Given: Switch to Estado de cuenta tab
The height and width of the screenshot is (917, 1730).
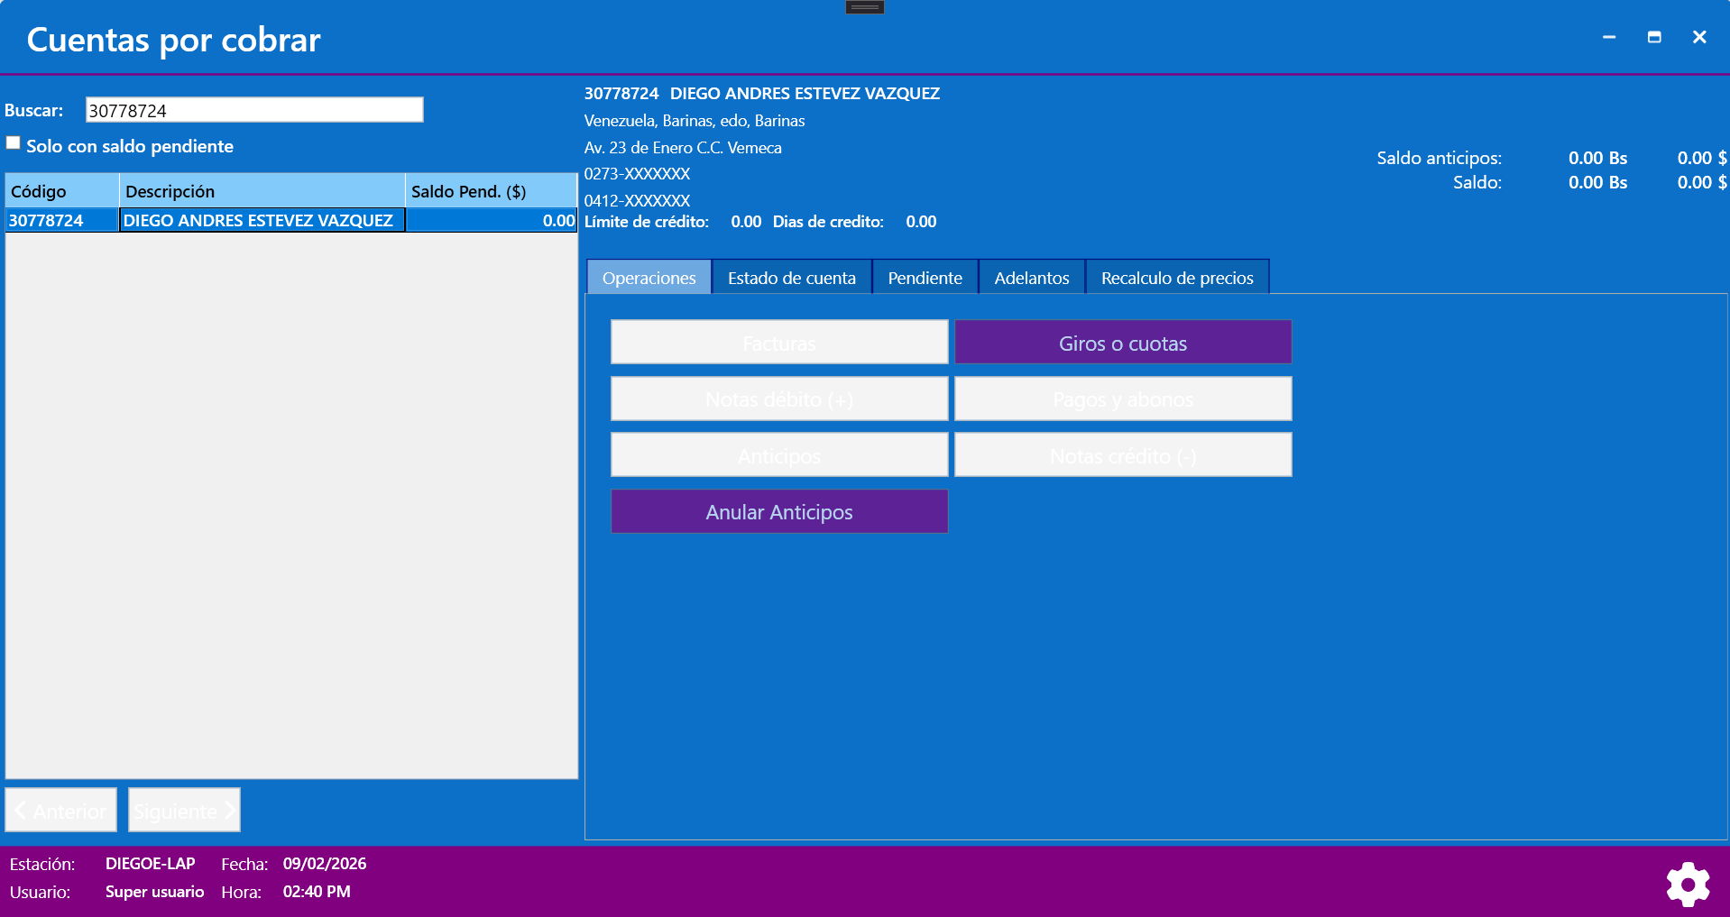Looking at the screenshot, I should pyautogui.click(x=791, y=278).
